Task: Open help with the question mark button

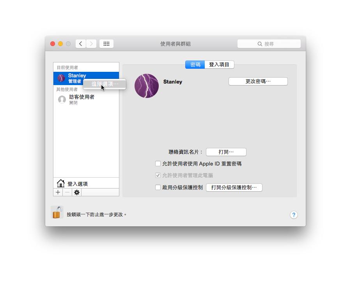Action: coord(294,215)
